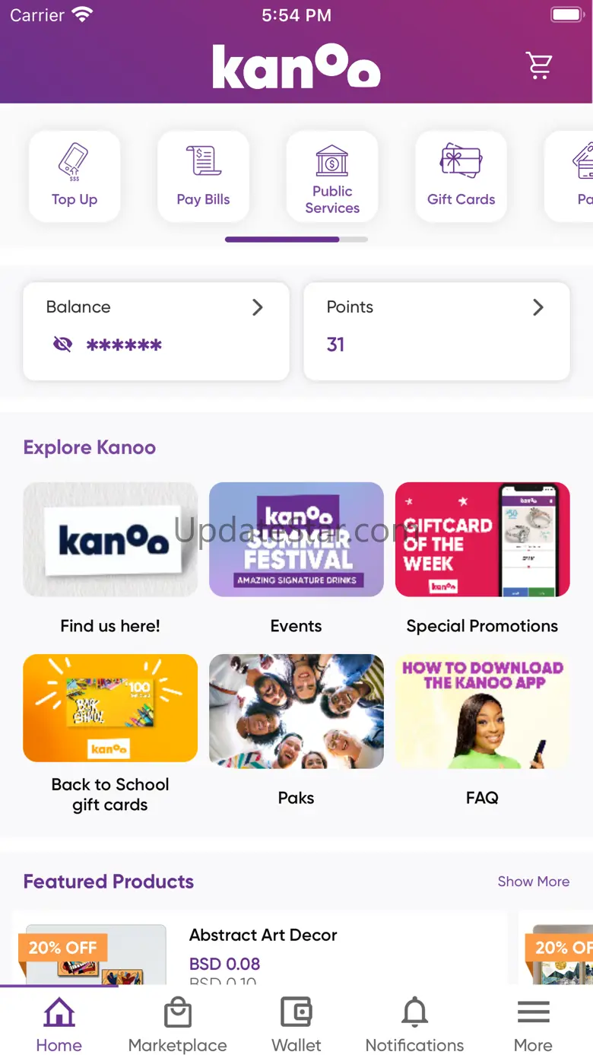Select the Public Services bank icon

[332, 160]
